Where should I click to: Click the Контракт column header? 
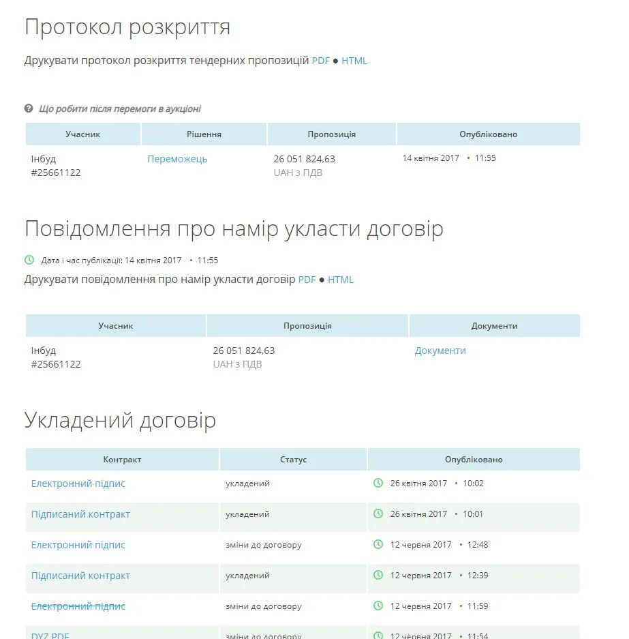(122, 459)
